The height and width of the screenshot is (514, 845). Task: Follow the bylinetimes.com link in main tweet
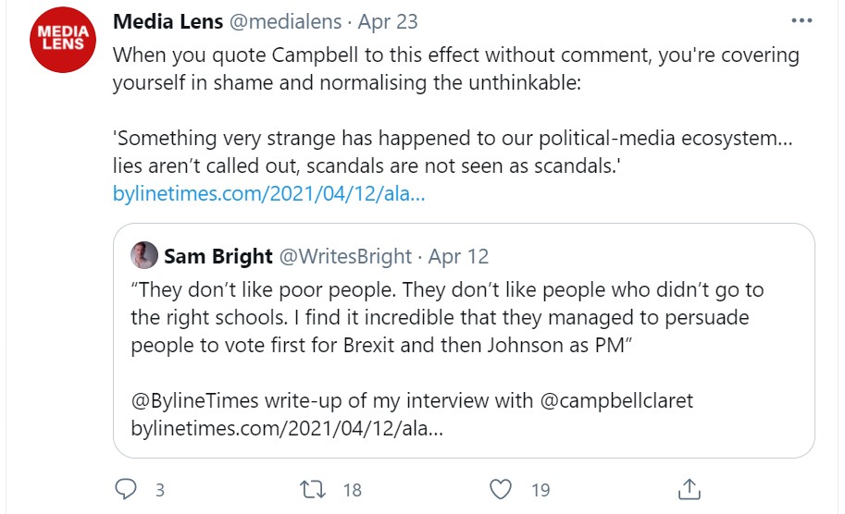(x=268, y=194)
